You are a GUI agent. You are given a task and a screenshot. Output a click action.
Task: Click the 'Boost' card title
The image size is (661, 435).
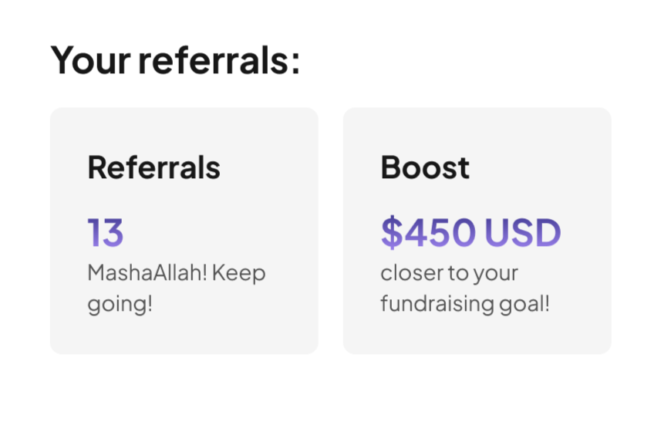tap(425, 167)
